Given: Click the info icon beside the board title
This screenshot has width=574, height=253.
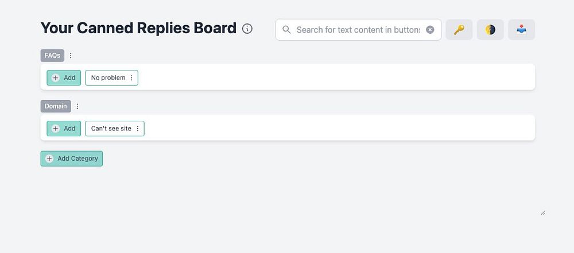Looking at the screenshot, I should tap(247, 29).
